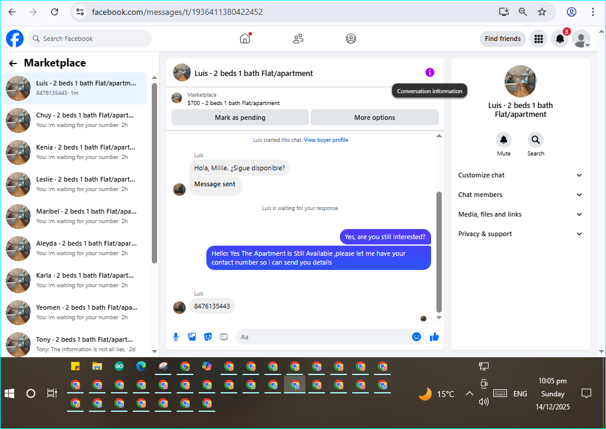Bookmark this page with the star icon
Screen dimensions: 606x429
[542, 12]
